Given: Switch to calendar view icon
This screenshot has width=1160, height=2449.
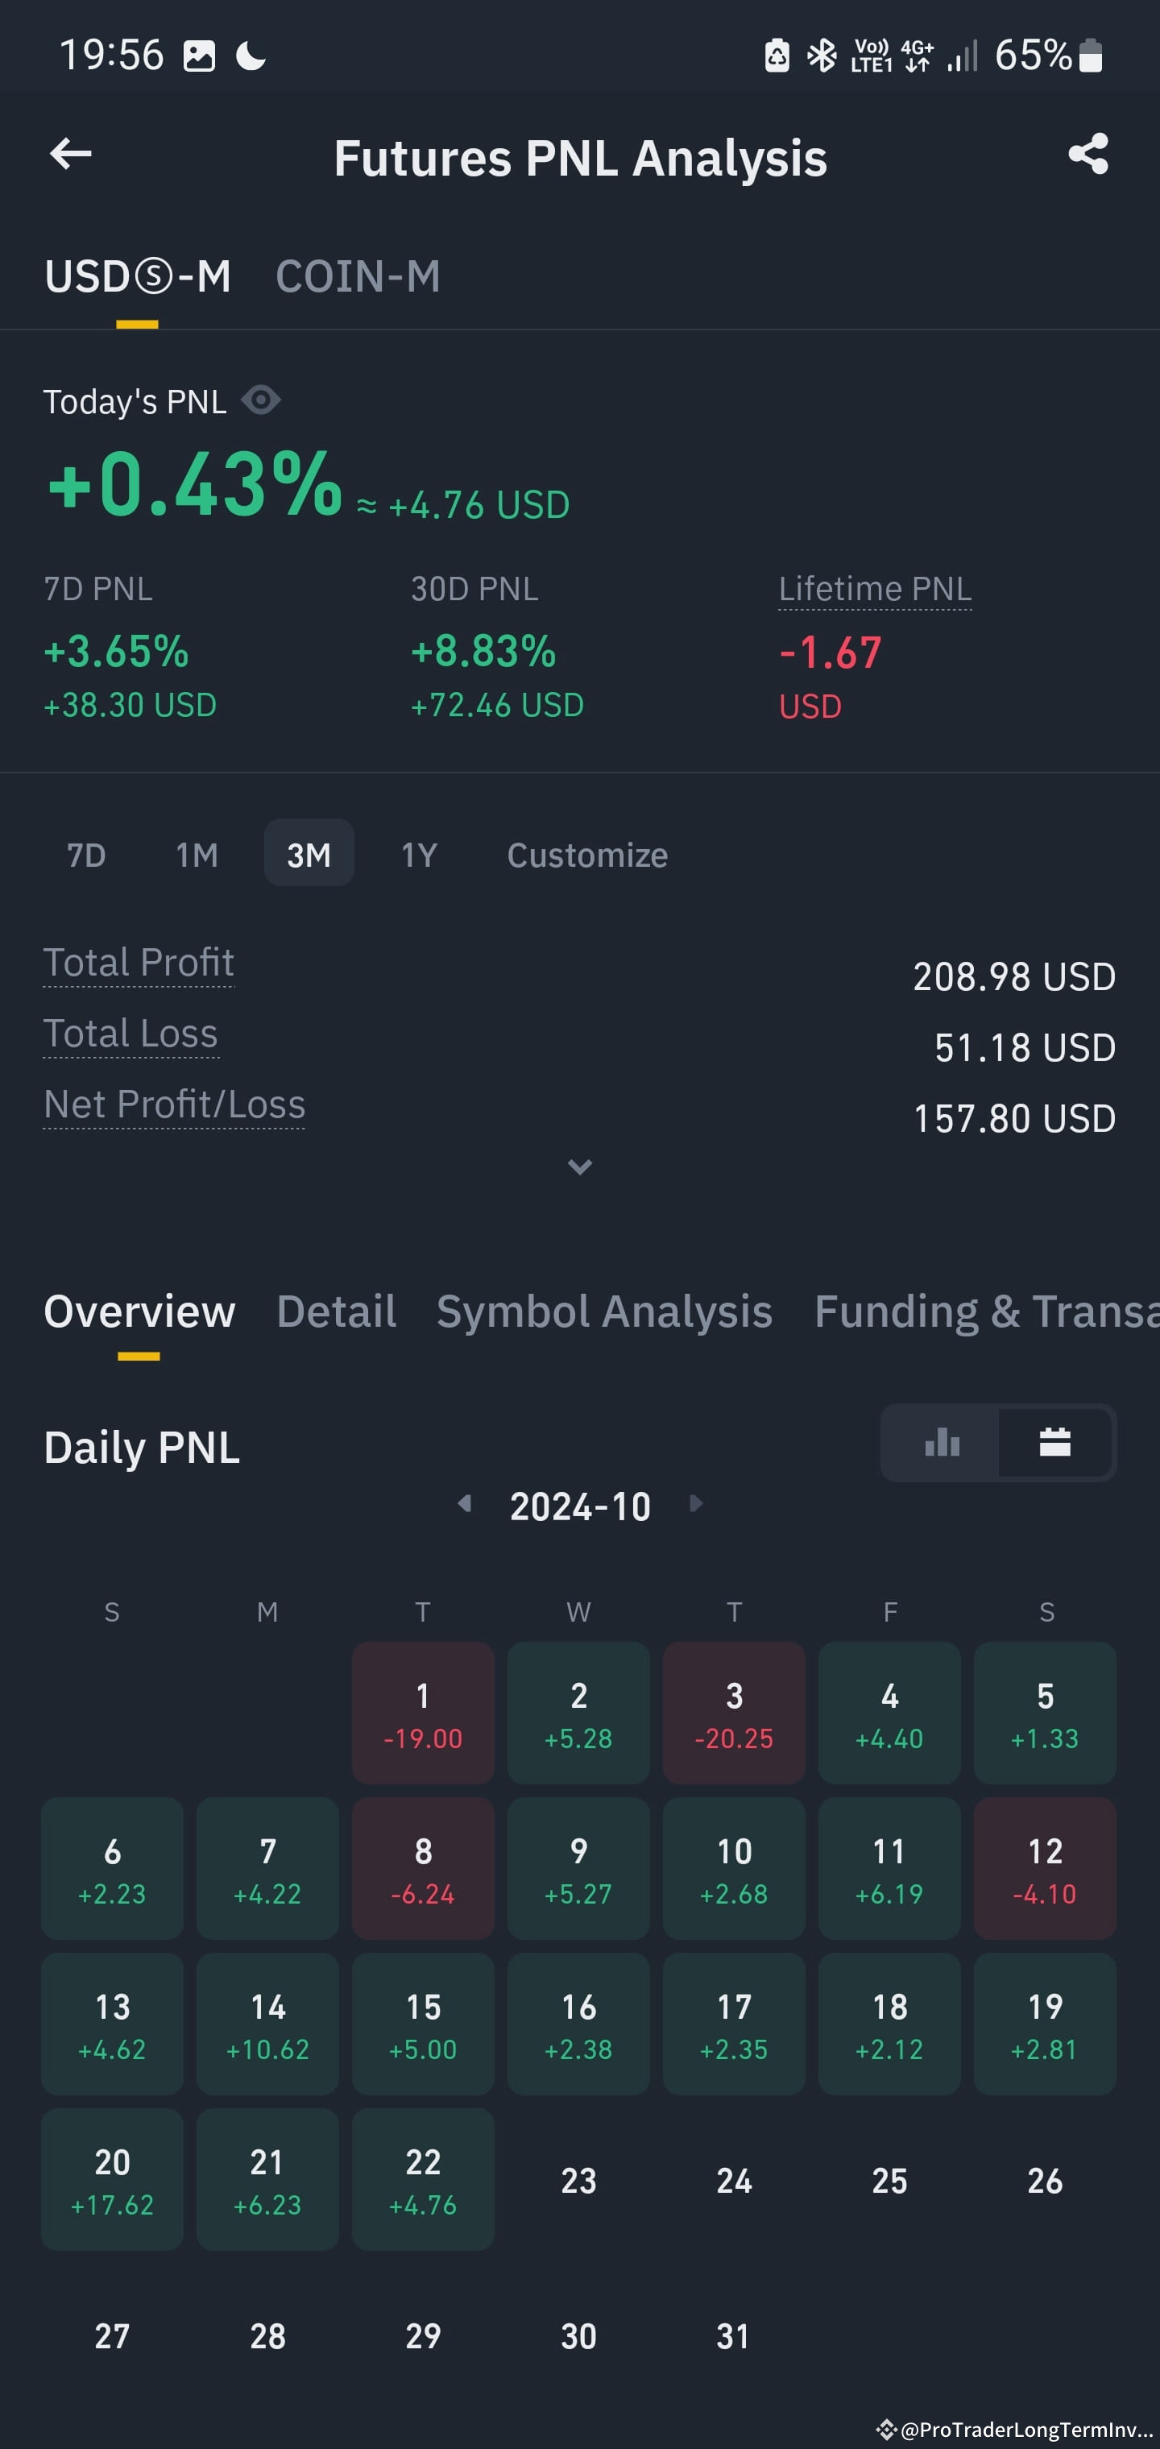Looking at the screenshot, I should tap(1054, 1442).
